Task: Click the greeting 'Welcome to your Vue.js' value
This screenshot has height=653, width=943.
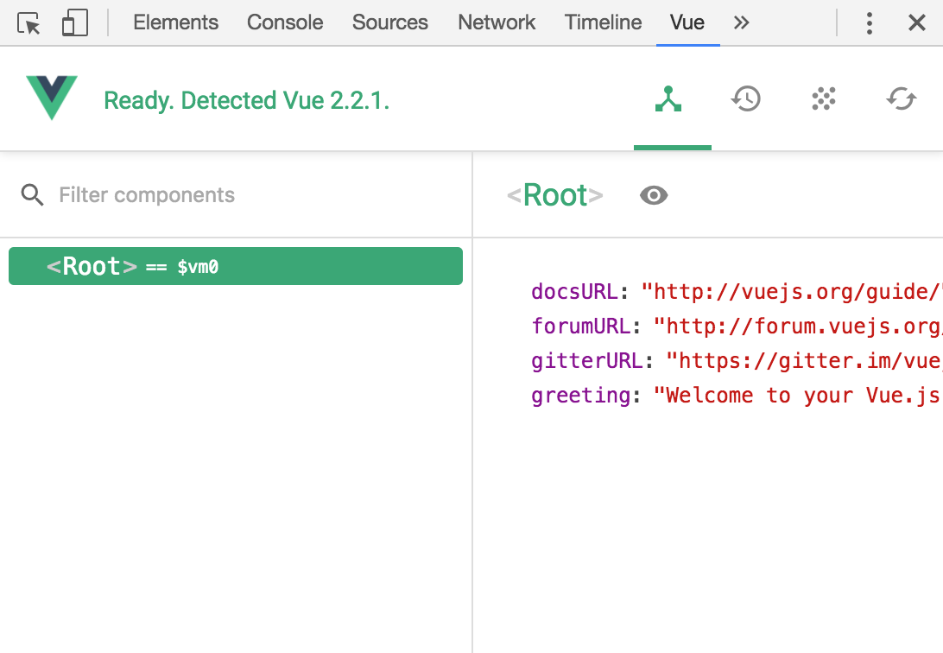Action: coord(798,395)
